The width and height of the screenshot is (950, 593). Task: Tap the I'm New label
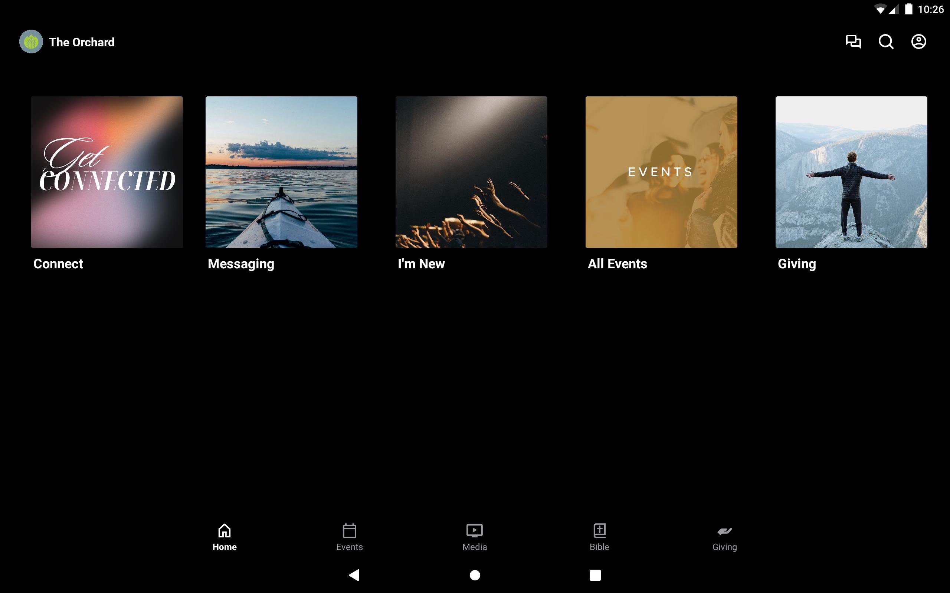coord(421,264)
